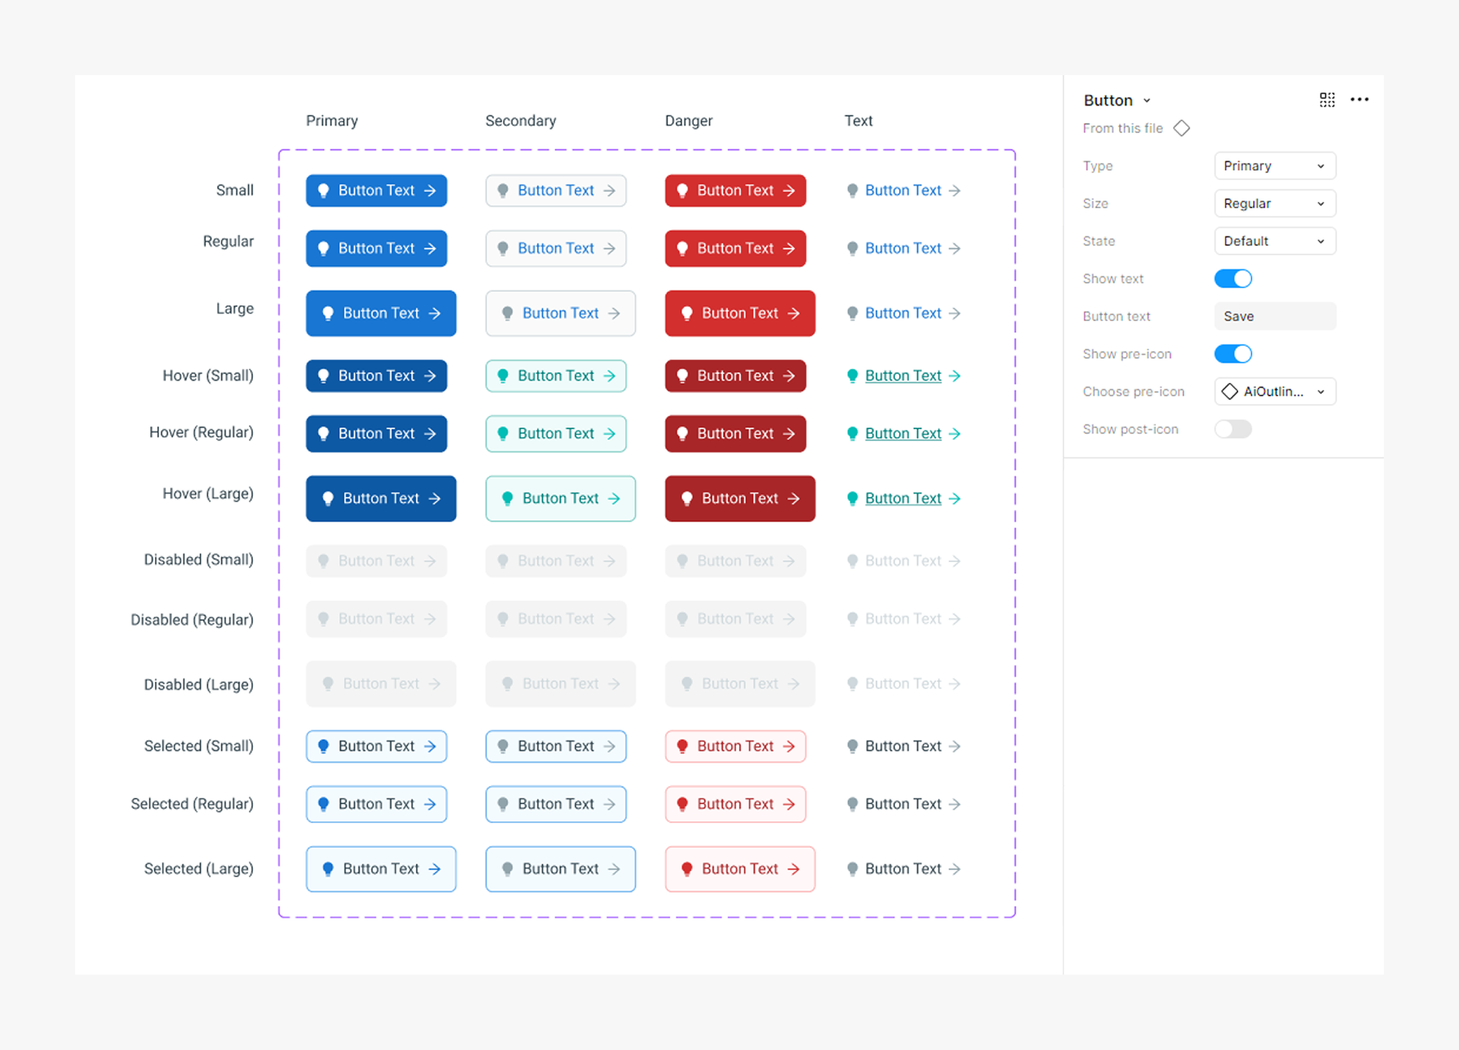Open the State dropdown showing Default

(x=1274, y=241)
